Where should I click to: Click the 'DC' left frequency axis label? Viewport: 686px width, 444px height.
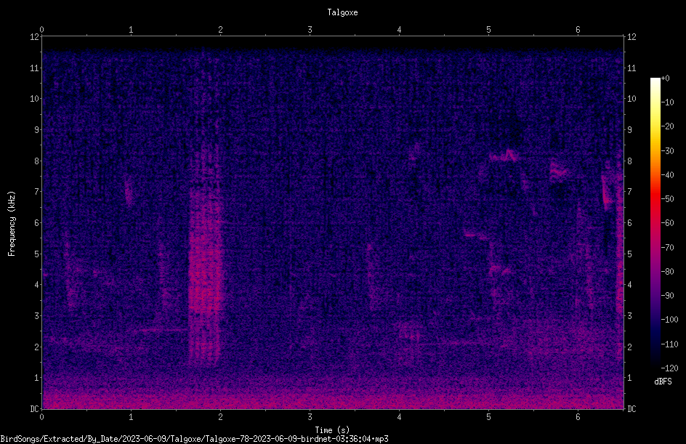pyautogui.click(x=34, y=408)
